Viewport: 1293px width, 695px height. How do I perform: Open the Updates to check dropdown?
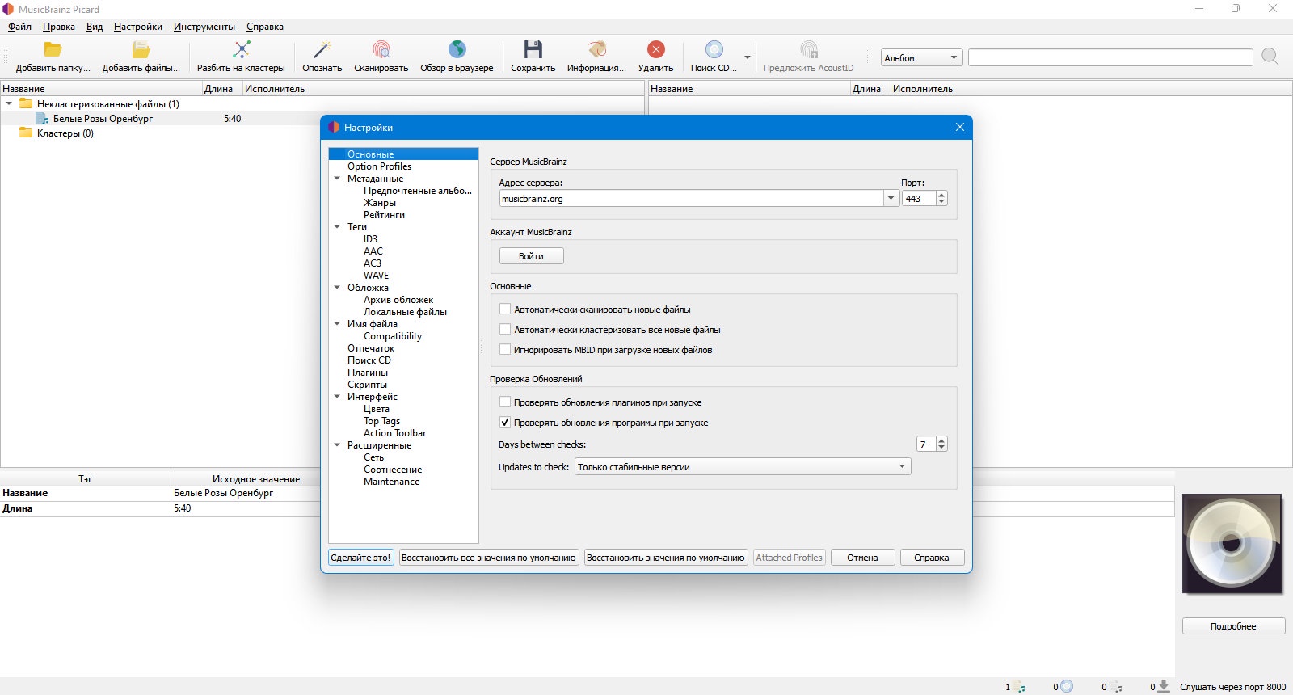(x=743, y=467)
